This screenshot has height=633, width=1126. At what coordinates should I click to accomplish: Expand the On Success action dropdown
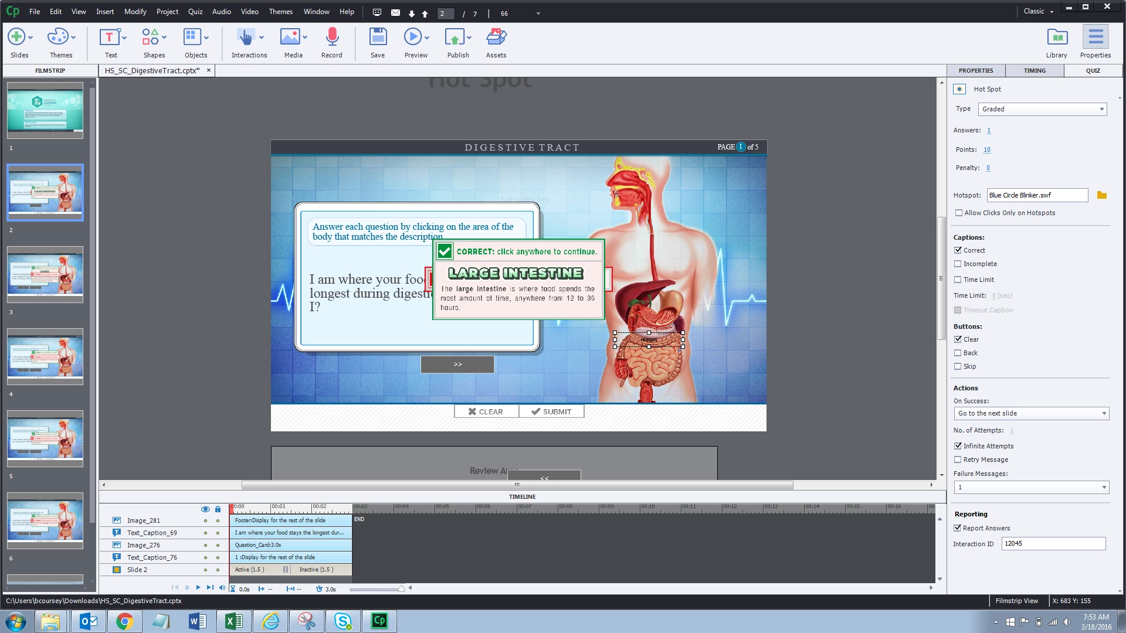click(x=1031, y=413)
